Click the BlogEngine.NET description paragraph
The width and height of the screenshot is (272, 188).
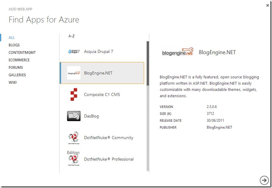click(x=209, y=86)
